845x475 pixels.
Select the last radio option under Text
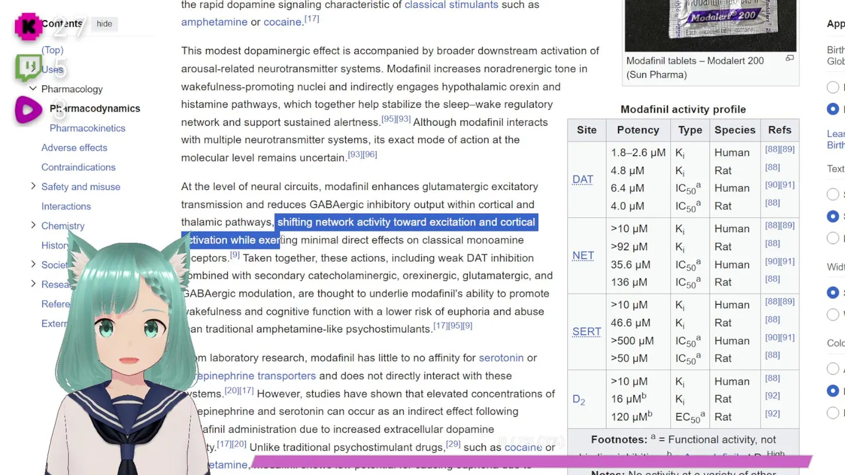pos(833,237)
